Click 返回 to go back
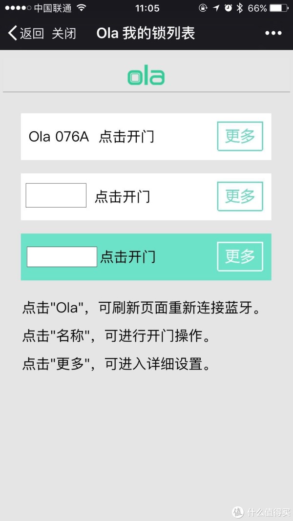 (32, 34)
